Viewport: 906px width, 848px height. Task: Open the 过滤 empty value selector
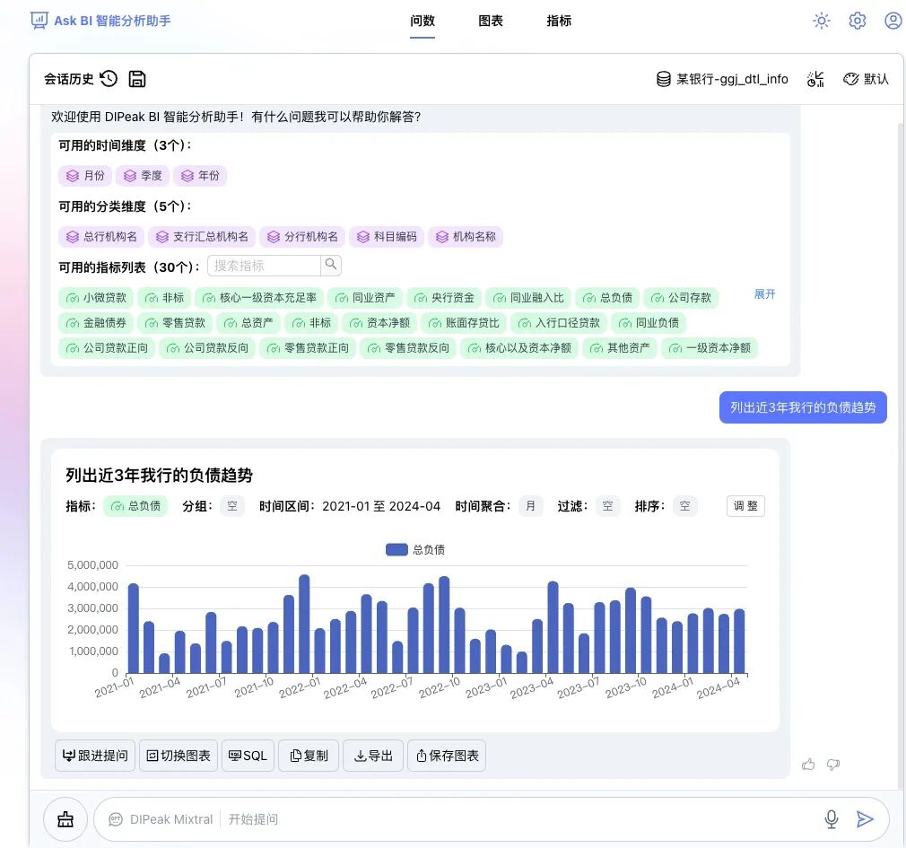(607, 506)
